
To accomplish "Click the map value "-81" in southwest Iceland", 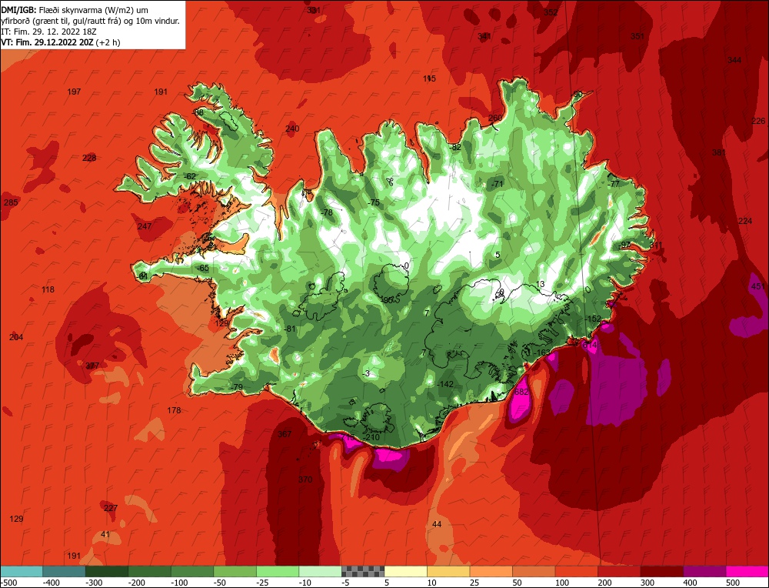I will pos(290,329).
